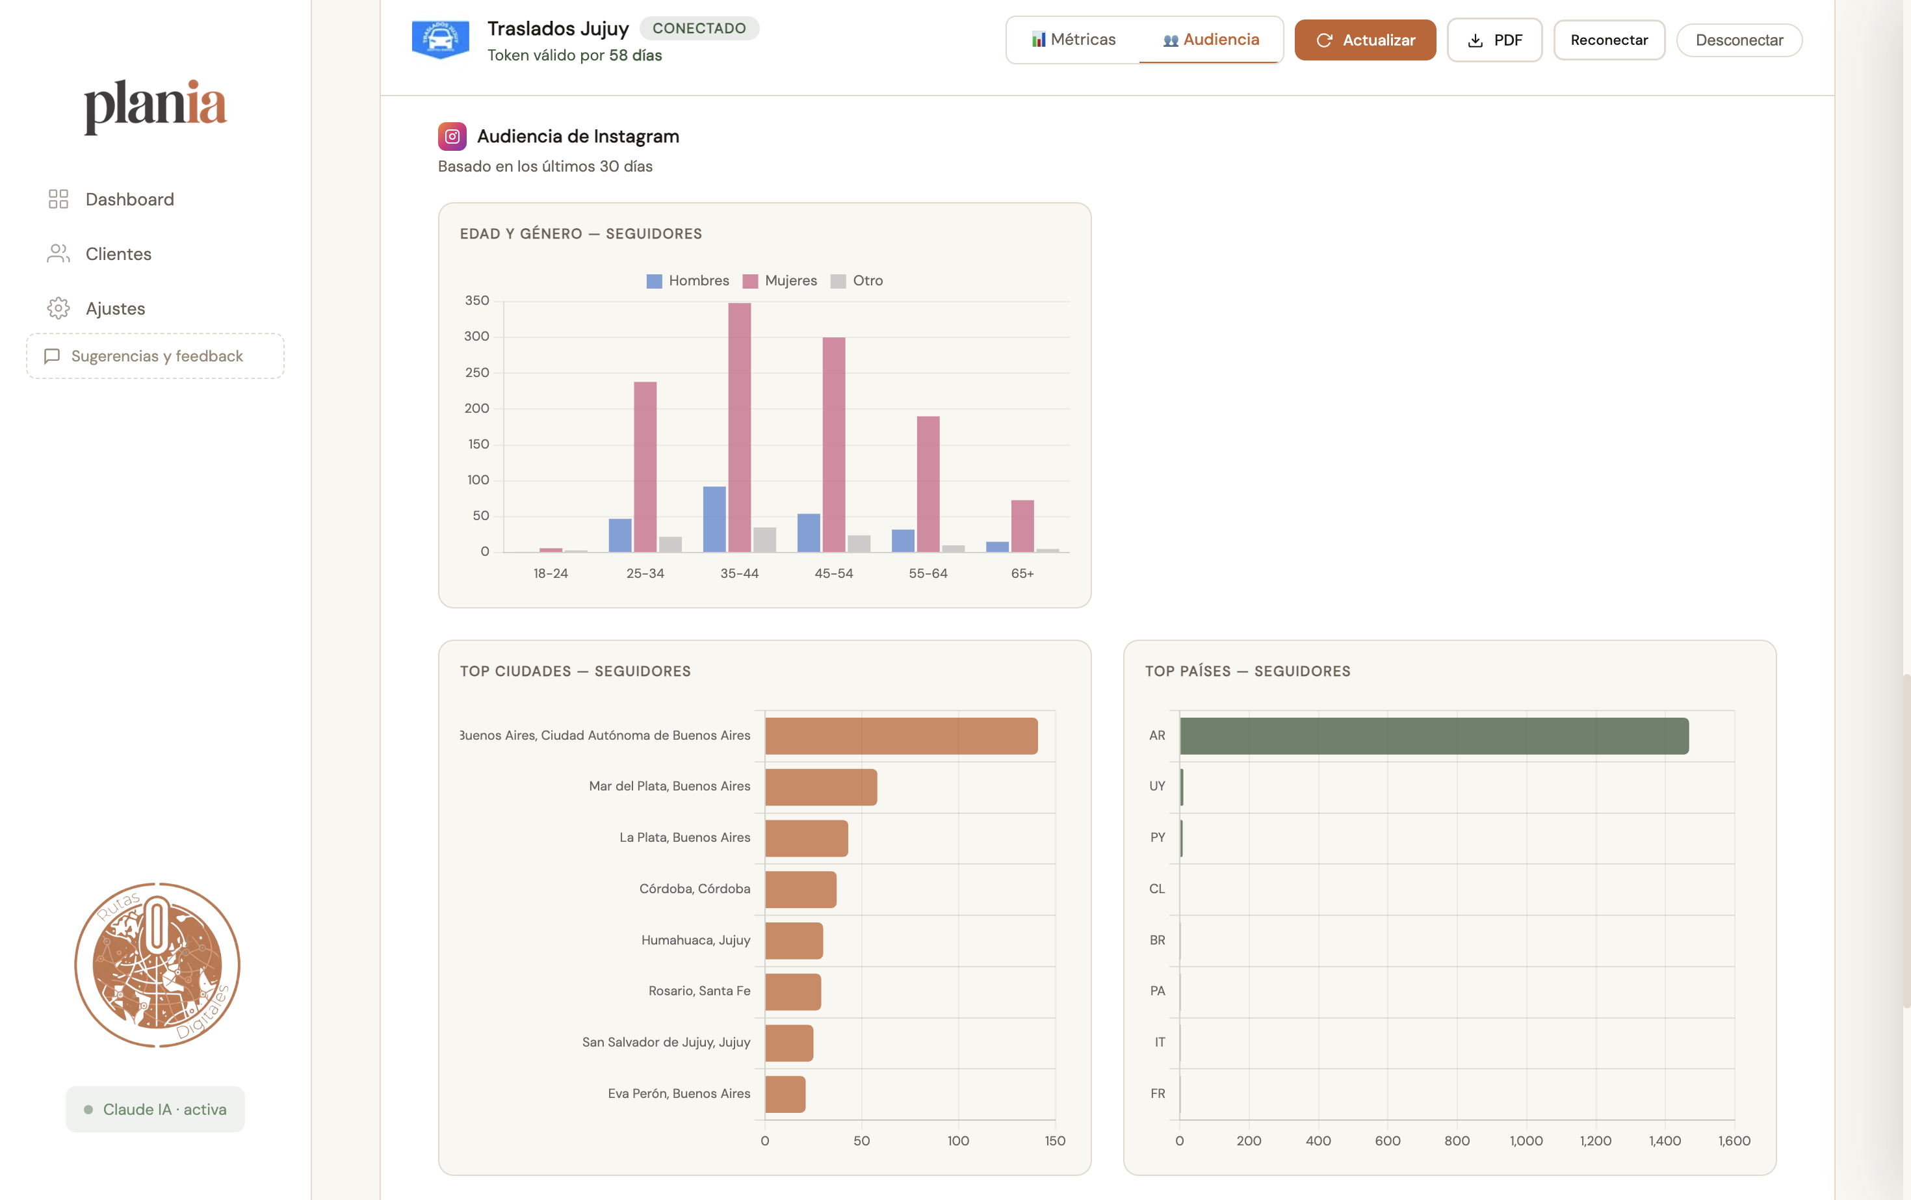The width and height of the screenshot is (1911, 1200).
Task: Click the Traslados Jujuy profile avatar
Action: click(441, 39)
